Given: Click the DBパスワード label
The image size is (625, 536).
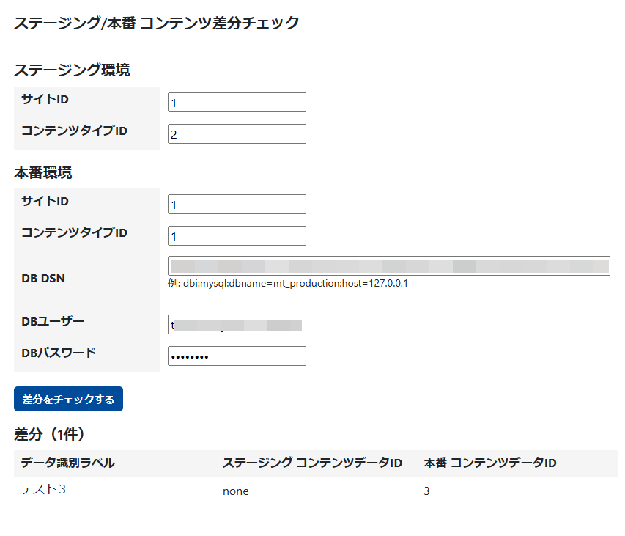Looking at the screenshot, I should point(59,352).
